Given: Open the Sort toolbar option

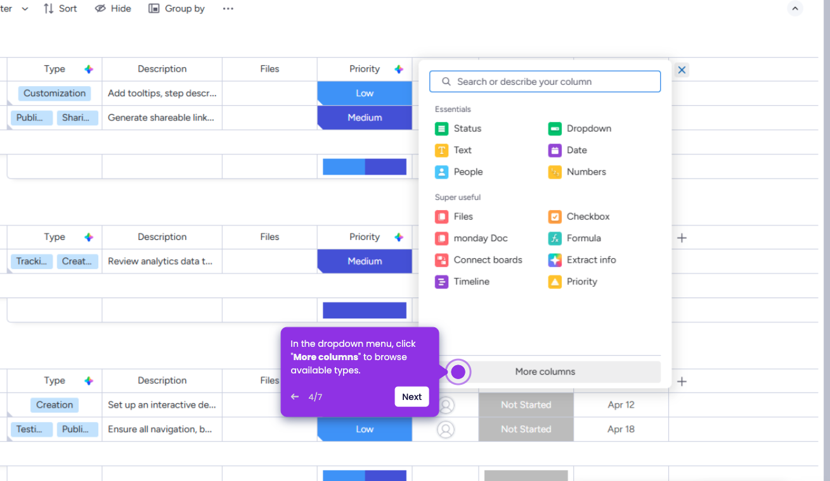Looking at the screenshot, I should coord(60,8).
